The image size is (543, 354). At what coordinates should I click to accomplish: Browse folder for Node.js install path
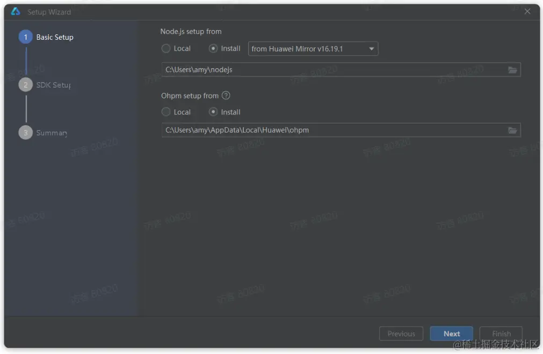512,70
